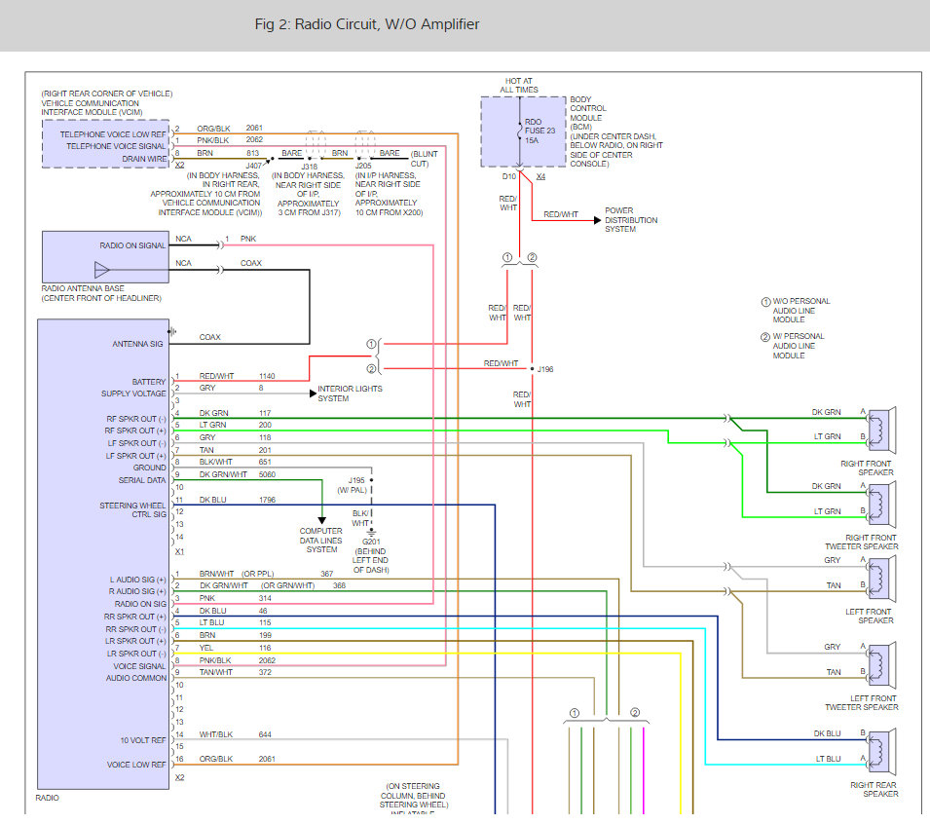Click the 'COMPUTER DATA LINES SYSTEM' text

coord(320,540)
